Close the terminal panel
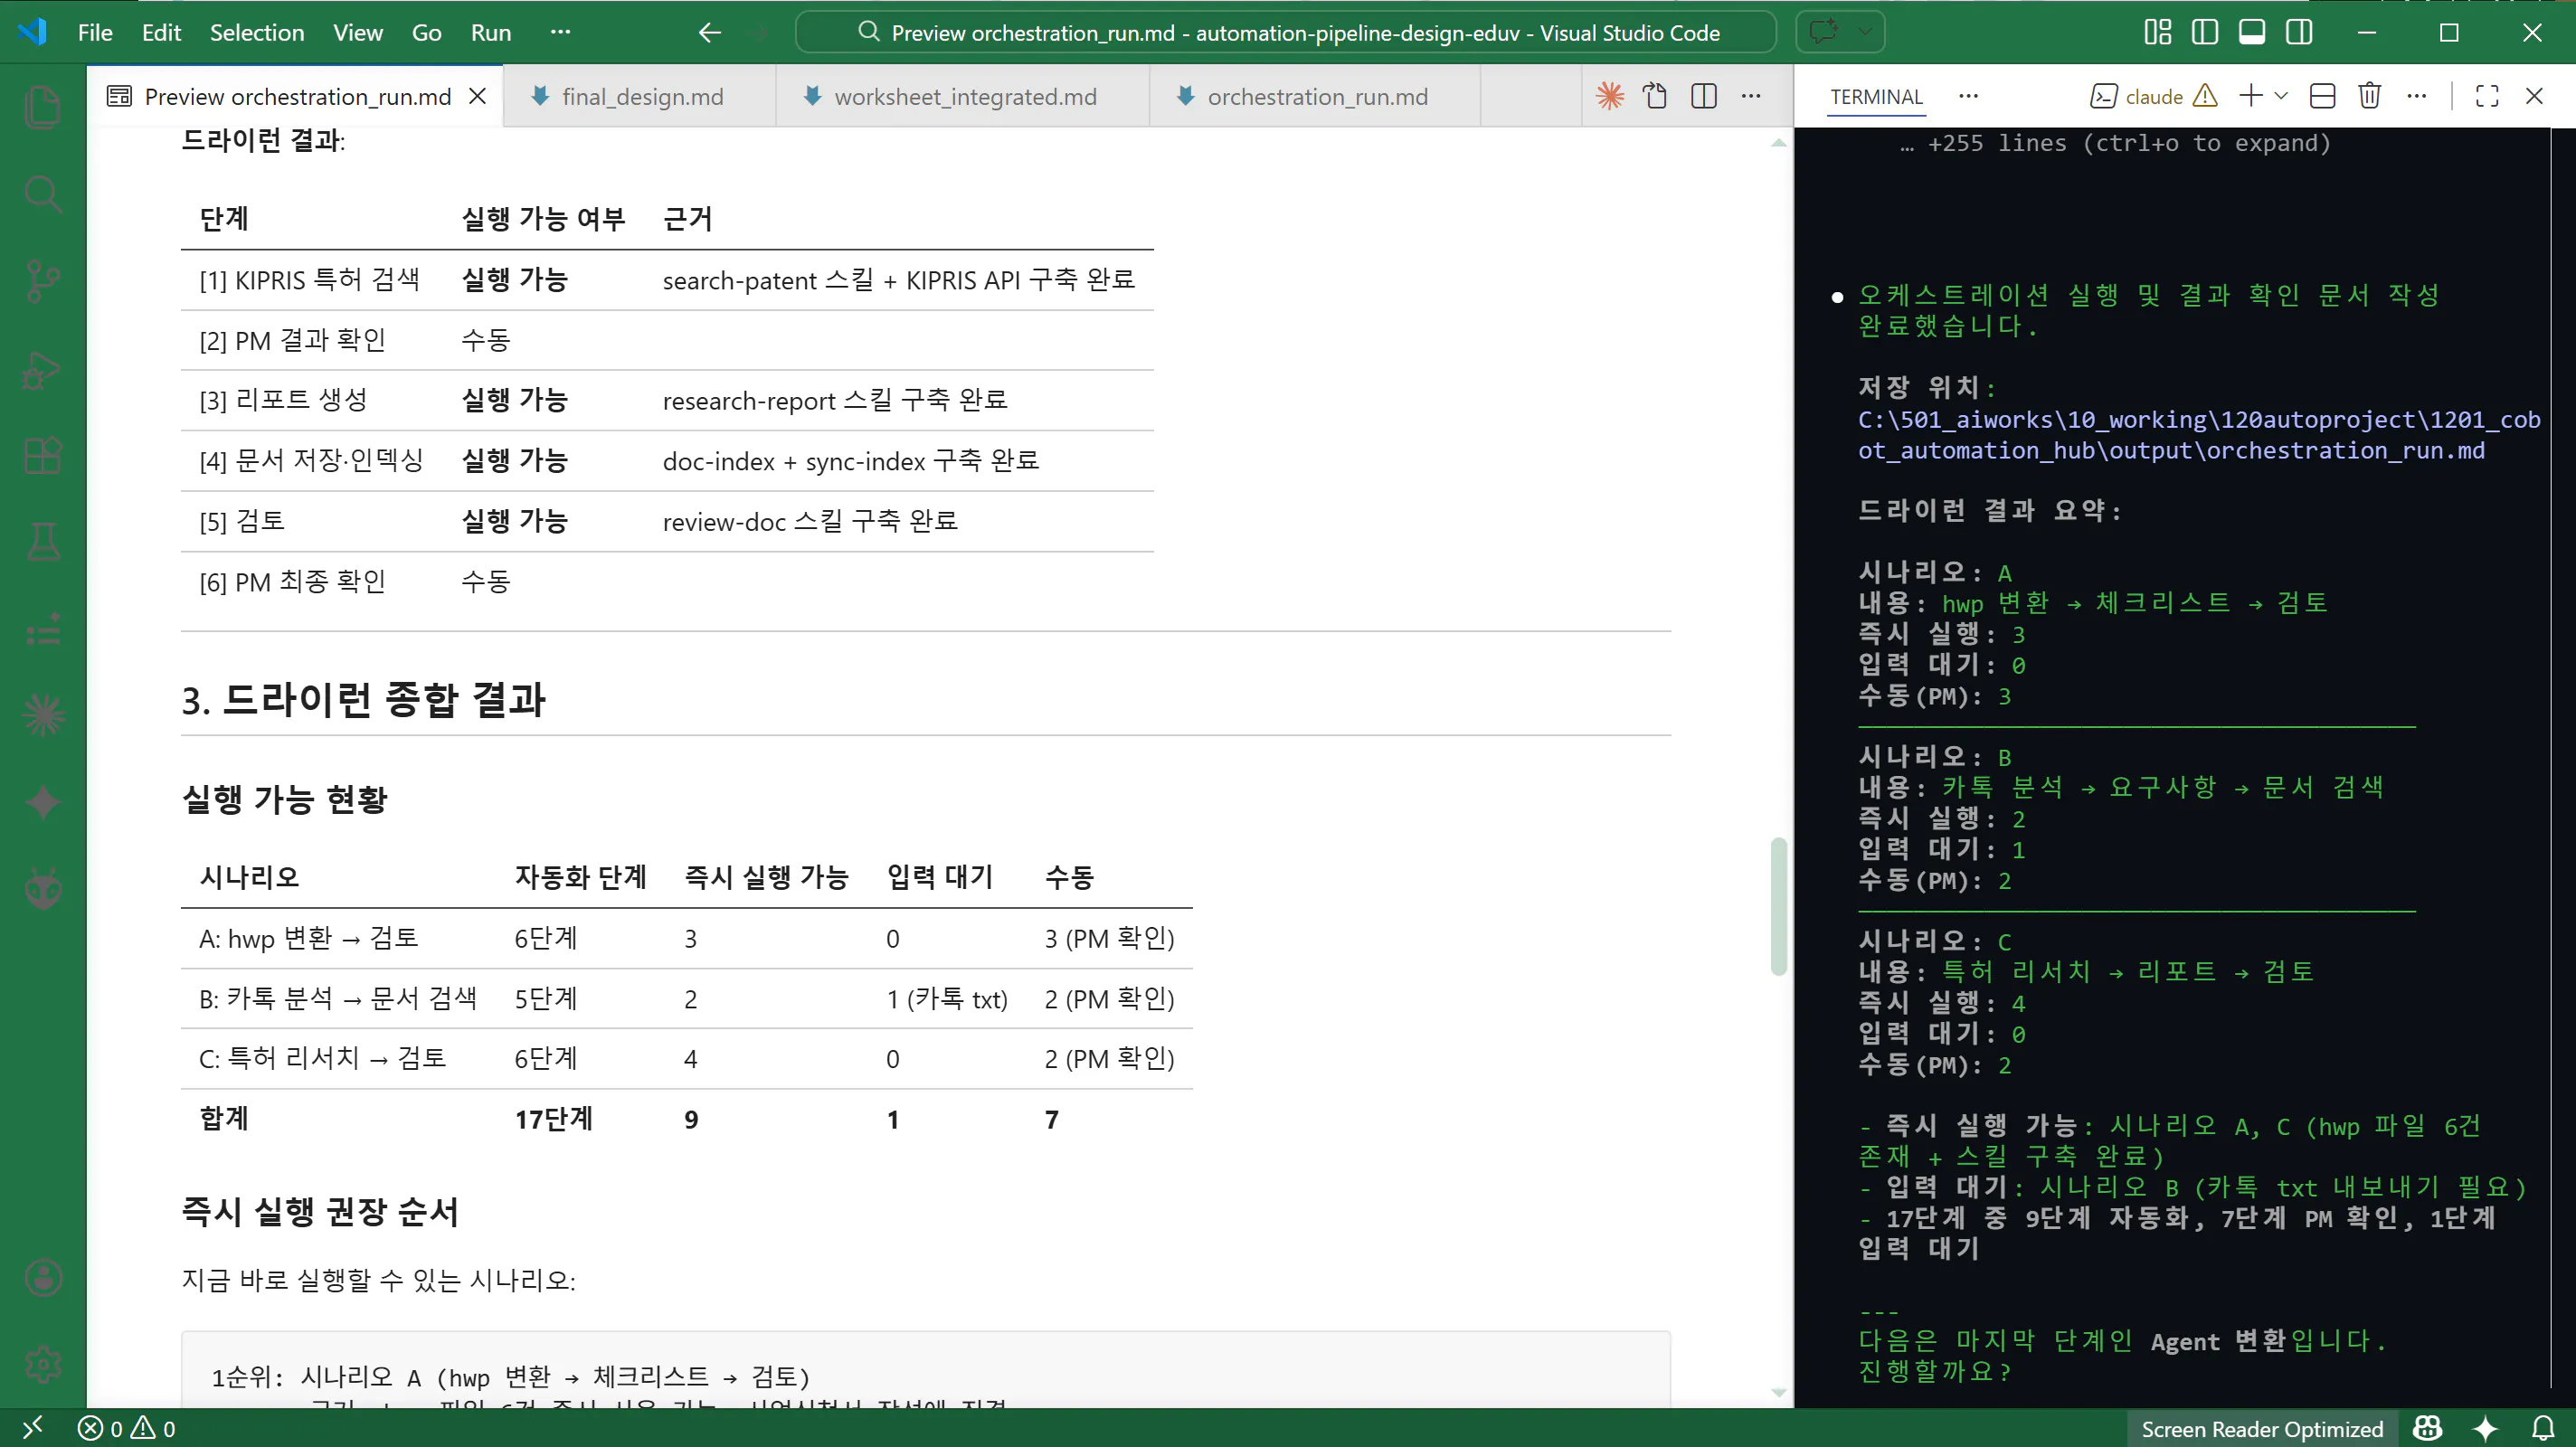2576x1447 pixels. coord(2534,96)
